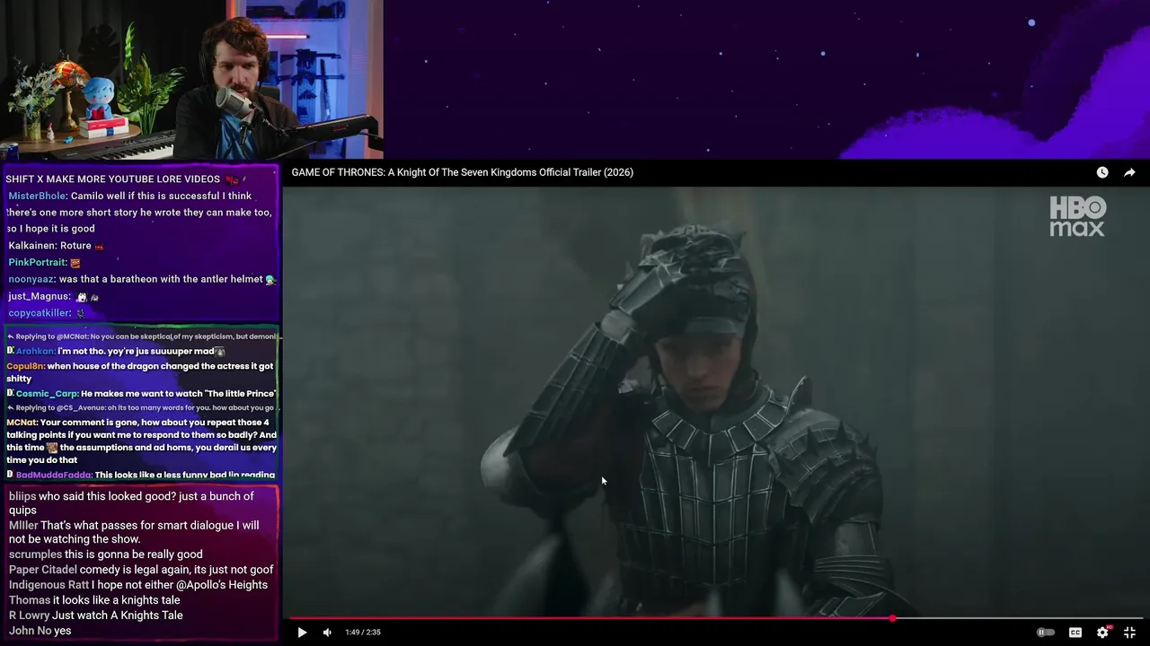Click Kalkainen's Roture chat message

[57, 246]
